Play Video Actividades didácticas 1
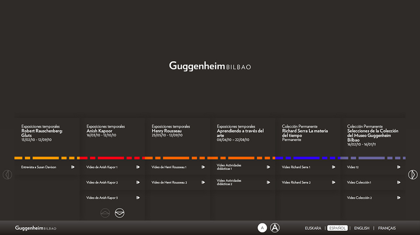 click(x=268, y=167)
